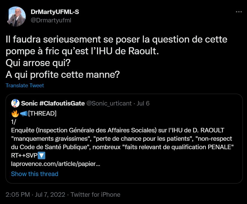Image resolution: width=247 pixels, height=204 pixels.
Task: Open the tweet's three-dot More menu
Action: [x=239, y=12]
